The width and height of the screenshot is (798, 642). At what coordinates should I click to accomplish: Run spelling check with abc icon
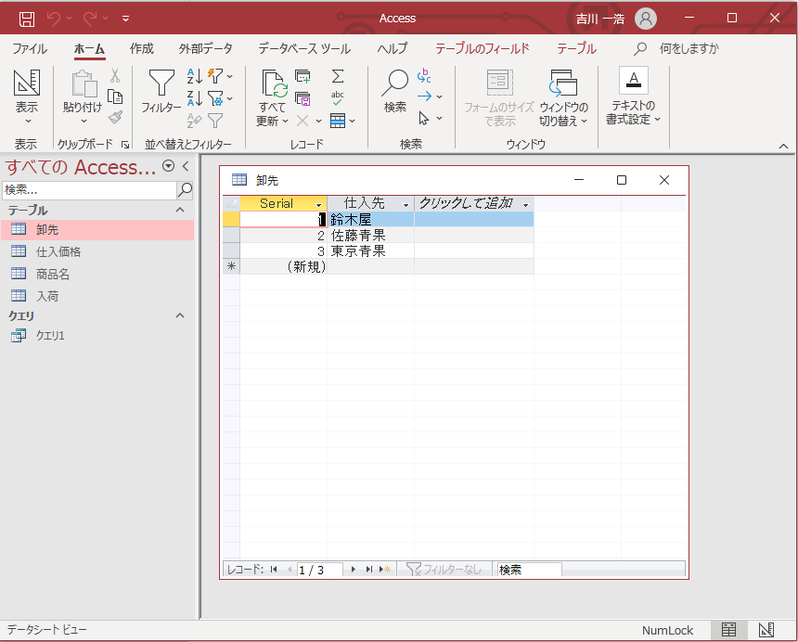click(x=338, y=97)
